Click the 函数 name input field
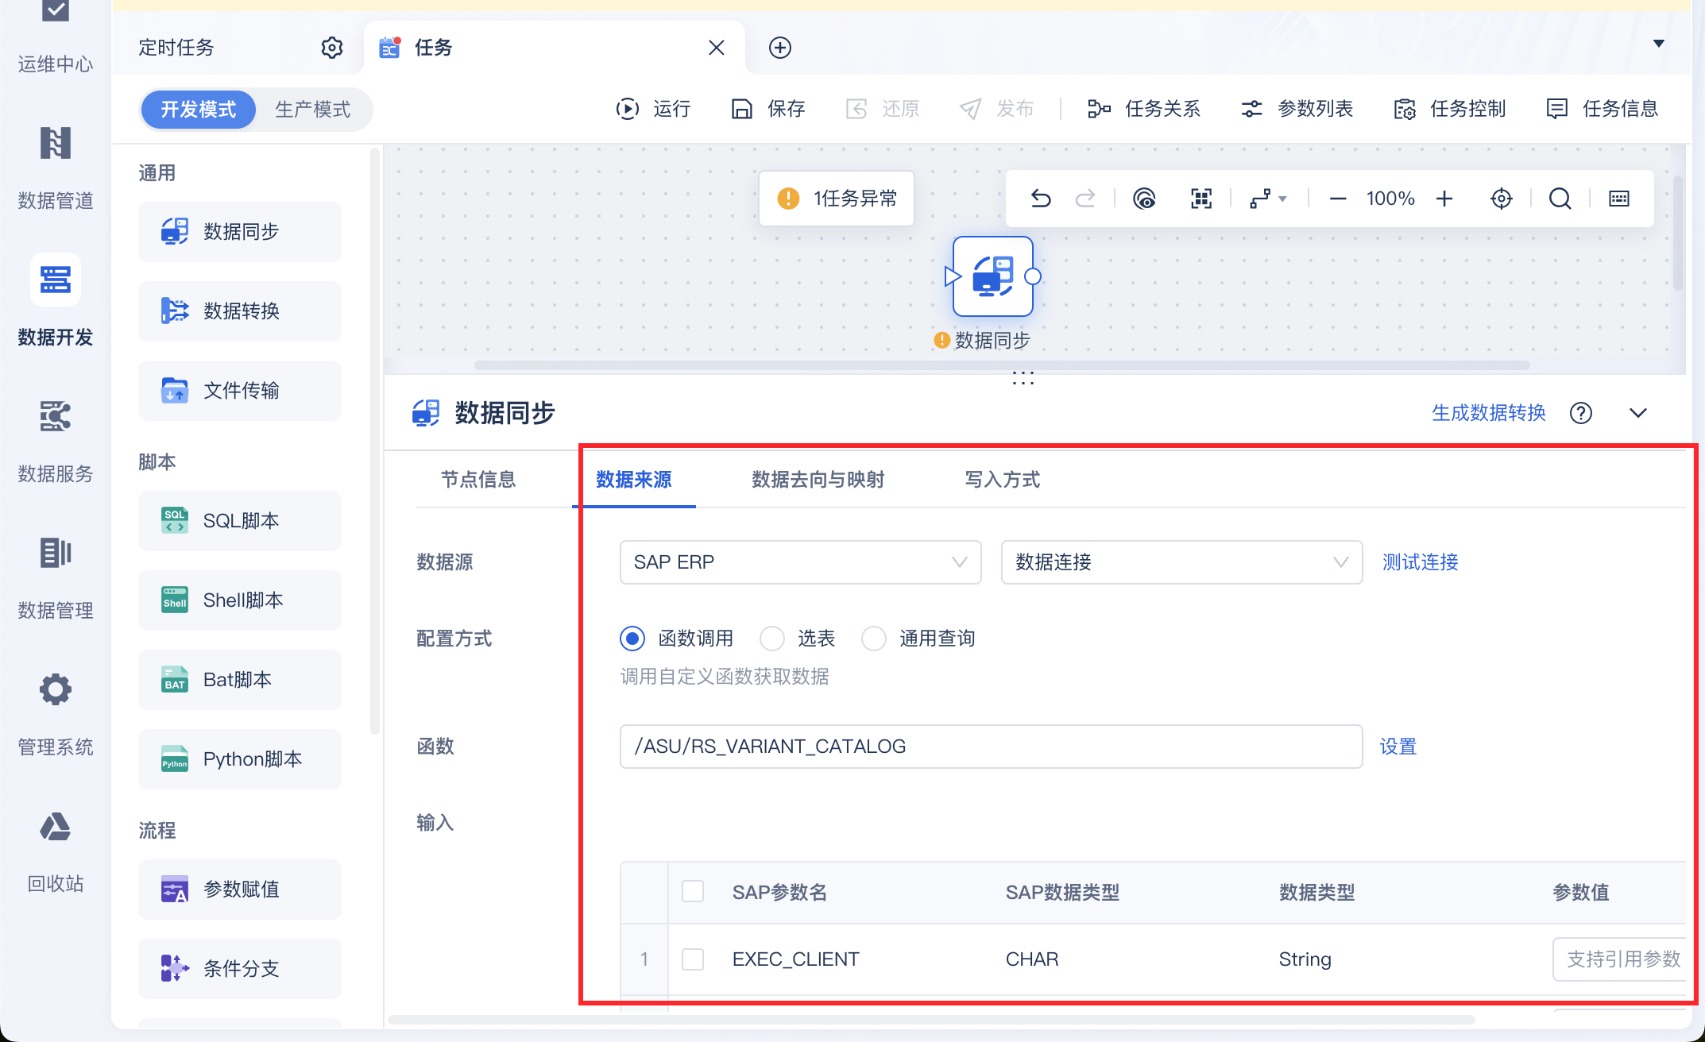Viewport: 1705px width, 1042px height. click(x=990, y=747)
